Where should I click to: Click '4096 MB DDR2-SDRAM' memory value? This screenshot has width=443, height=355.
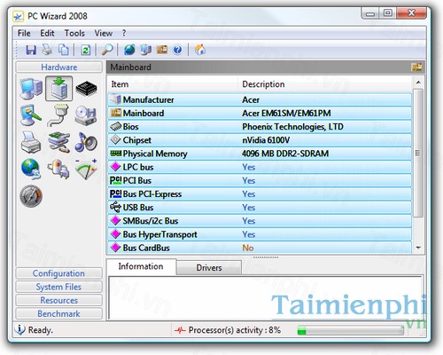[x=285, y=154]
